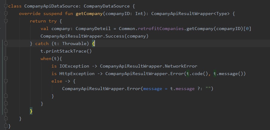Collapse the when(t) block fold marker
This screenshot has width=270, height=130.
(x=6, y=59)
